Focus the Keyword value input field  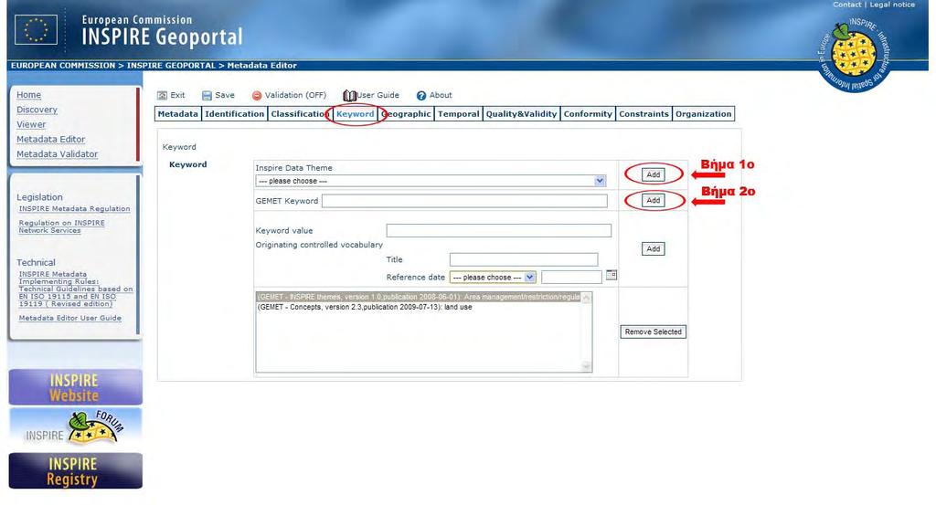point(498,230)
